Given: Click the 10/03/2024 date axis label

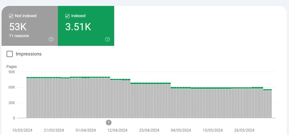Looking at the screenshot, I should (23, 130).
